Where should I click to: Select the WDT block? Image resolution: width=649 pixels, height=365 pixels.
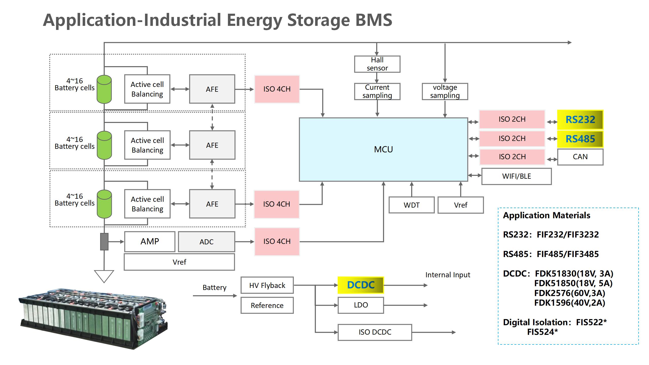(411, 205)
